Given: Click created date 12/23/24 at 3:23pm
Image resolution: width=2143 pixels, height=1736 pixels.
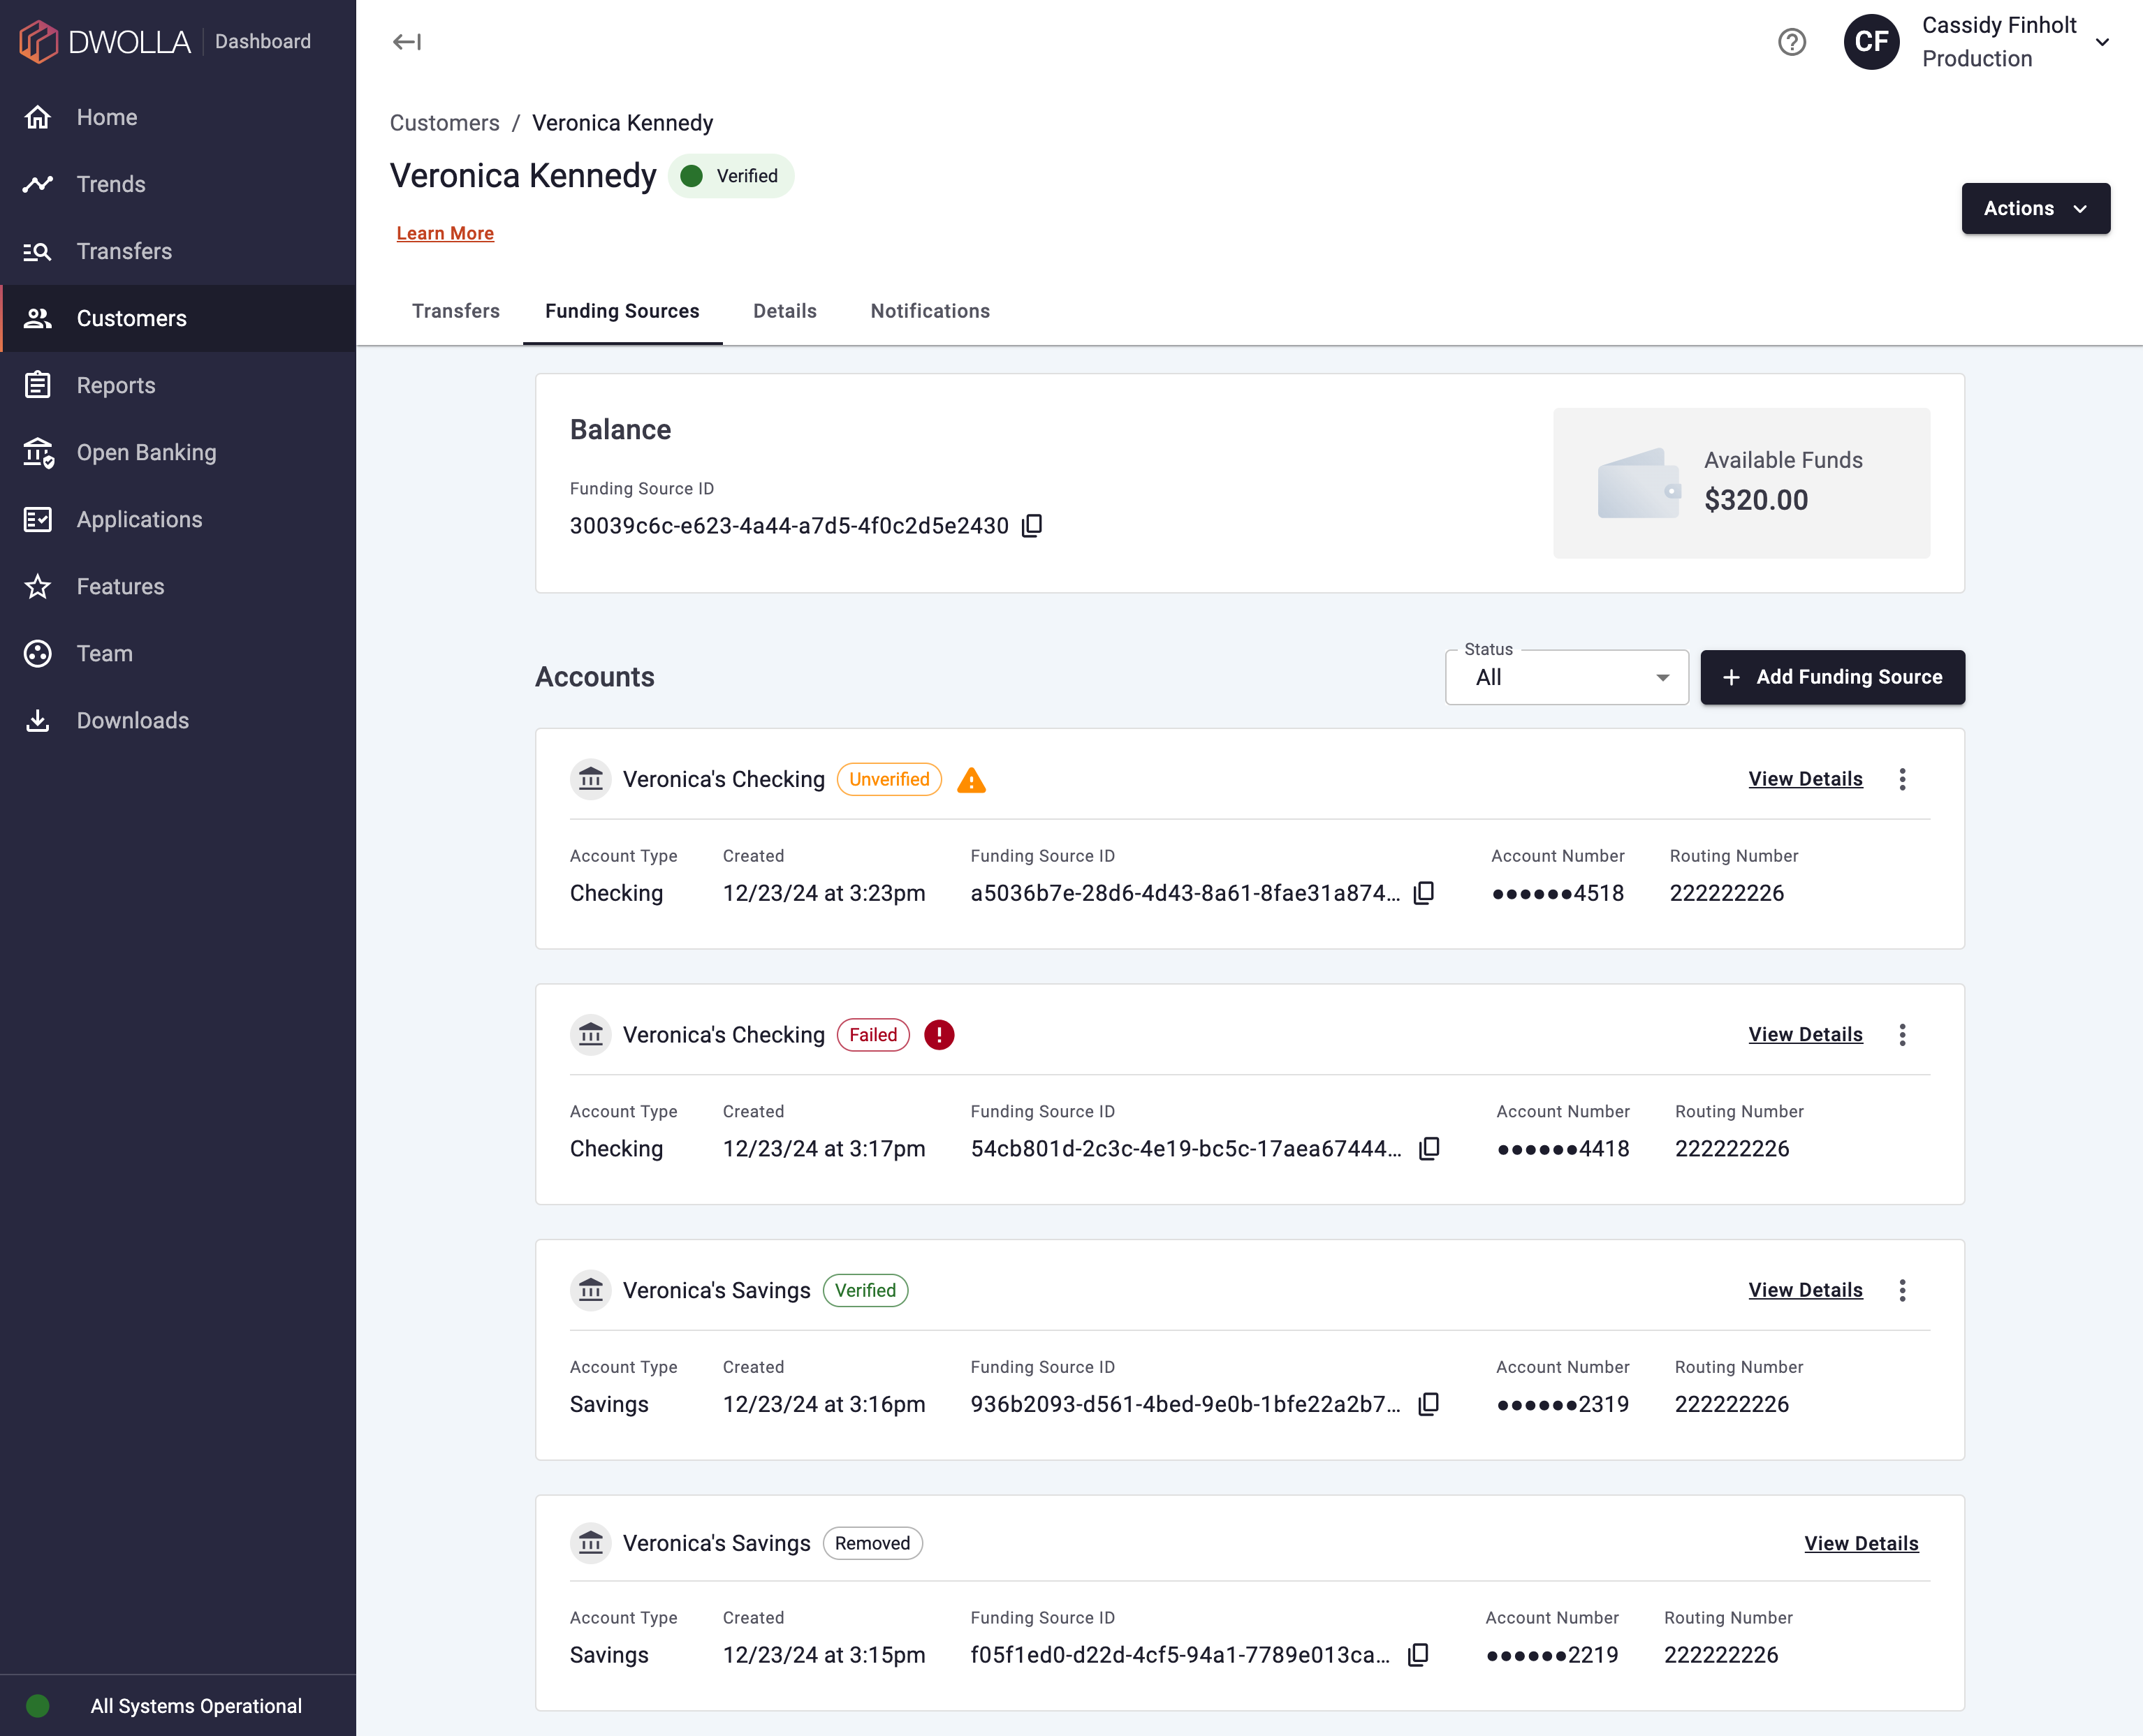Looking at the screenshot, I should pyautogui.click(x=824, y=893).
